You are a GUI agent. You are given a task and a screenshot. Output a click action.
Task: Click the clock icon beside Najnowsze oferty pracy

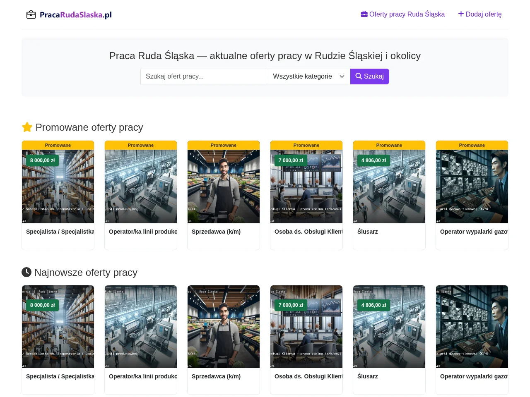click(26, 272)
